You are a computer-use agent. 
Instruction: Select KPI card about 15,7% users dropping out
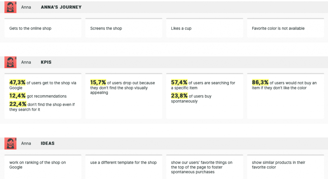click(x=124, y=96)
